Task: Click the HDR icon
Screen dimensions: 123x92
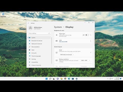Action: click(57, 41)
